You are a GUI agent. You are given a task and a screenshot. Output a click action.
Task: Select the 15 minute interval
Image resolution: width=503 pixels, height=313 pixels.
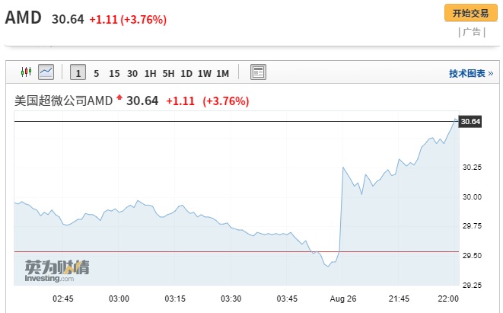(114, 73)
